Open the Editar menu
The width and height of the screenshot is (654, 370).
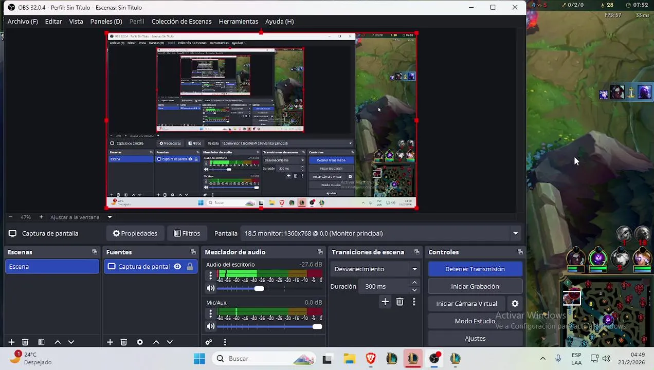click(53, 22)
